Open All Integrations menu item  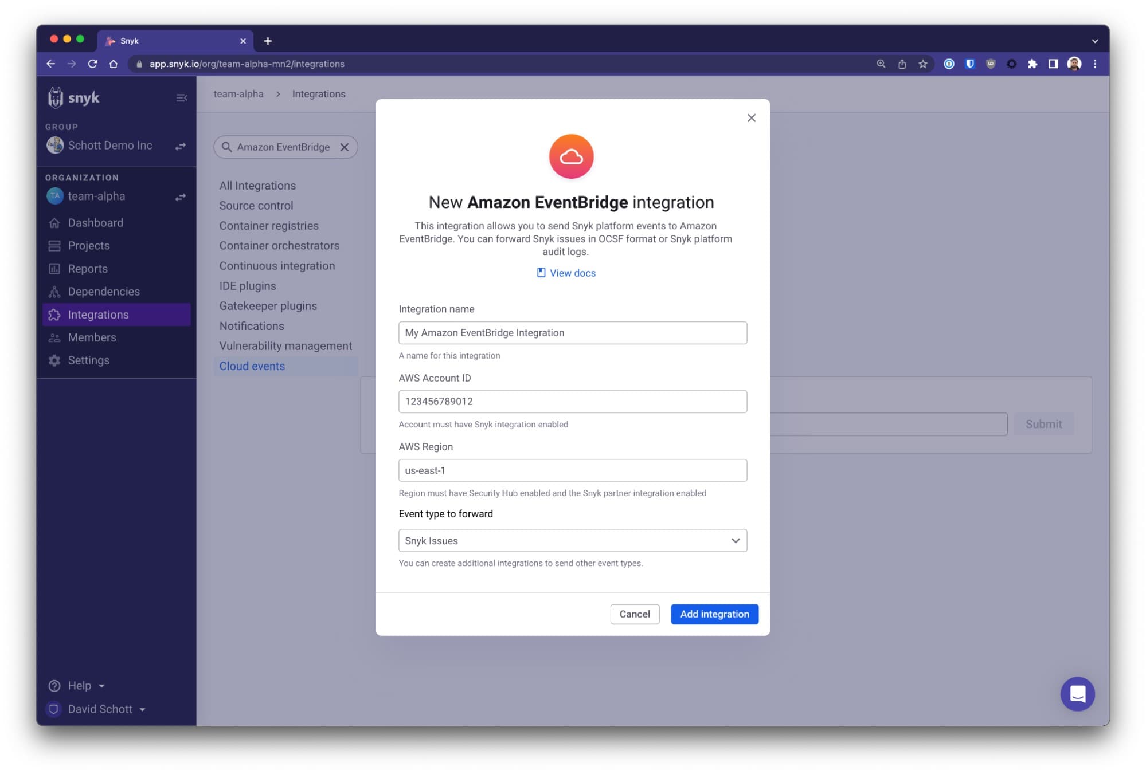(x=257, y=185)
